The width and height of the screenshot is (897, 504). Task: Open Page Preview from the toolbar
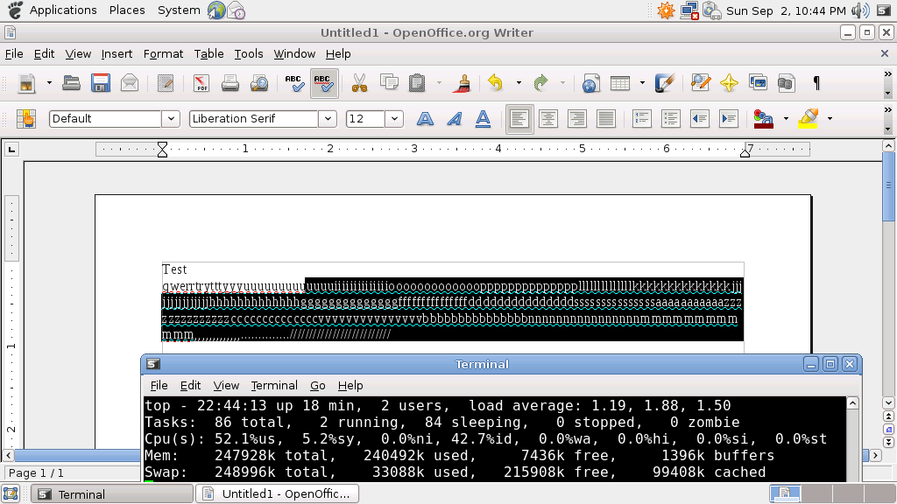pos(259,83)
